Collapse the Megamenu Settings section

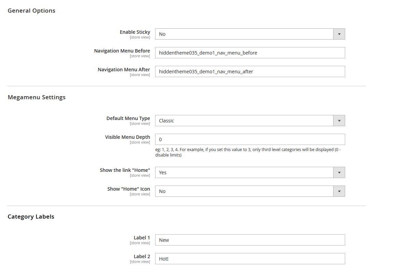click(37, 97)
